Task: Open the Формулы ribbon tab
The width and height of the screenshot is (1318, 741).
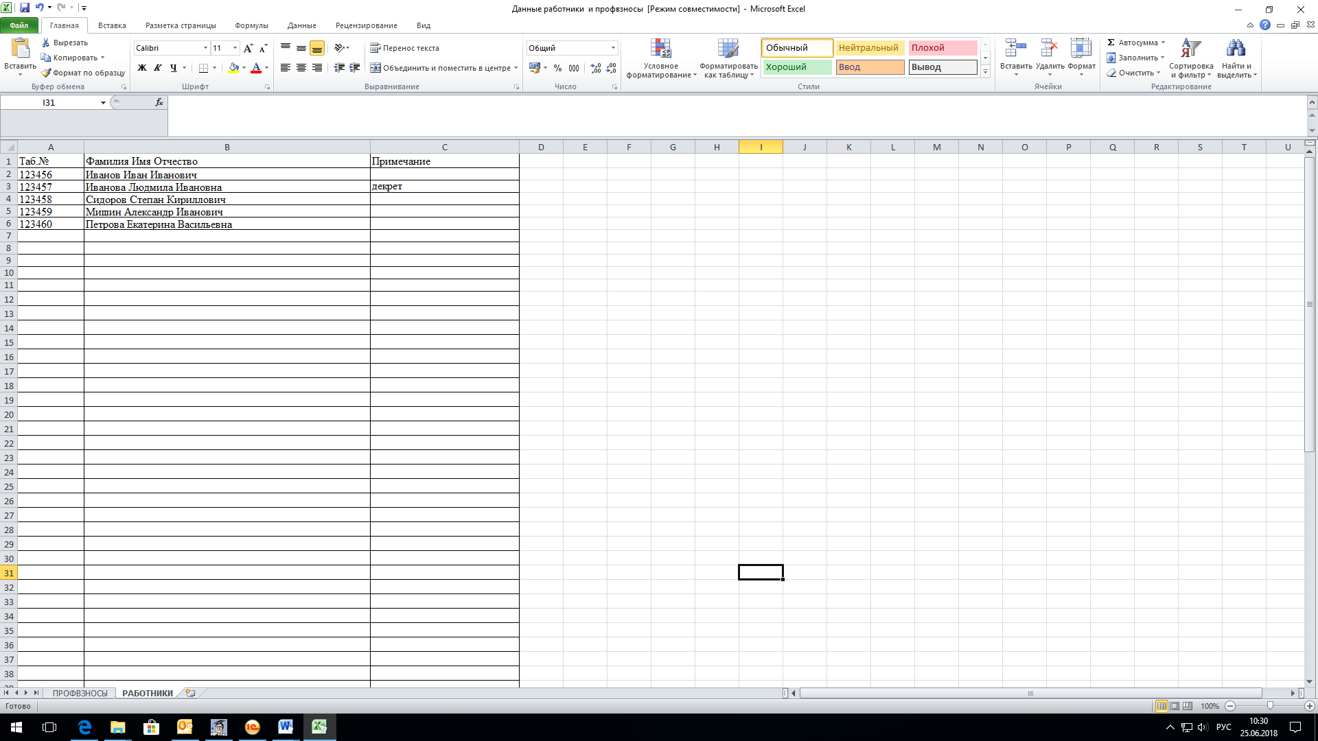Action: [251, 25]
